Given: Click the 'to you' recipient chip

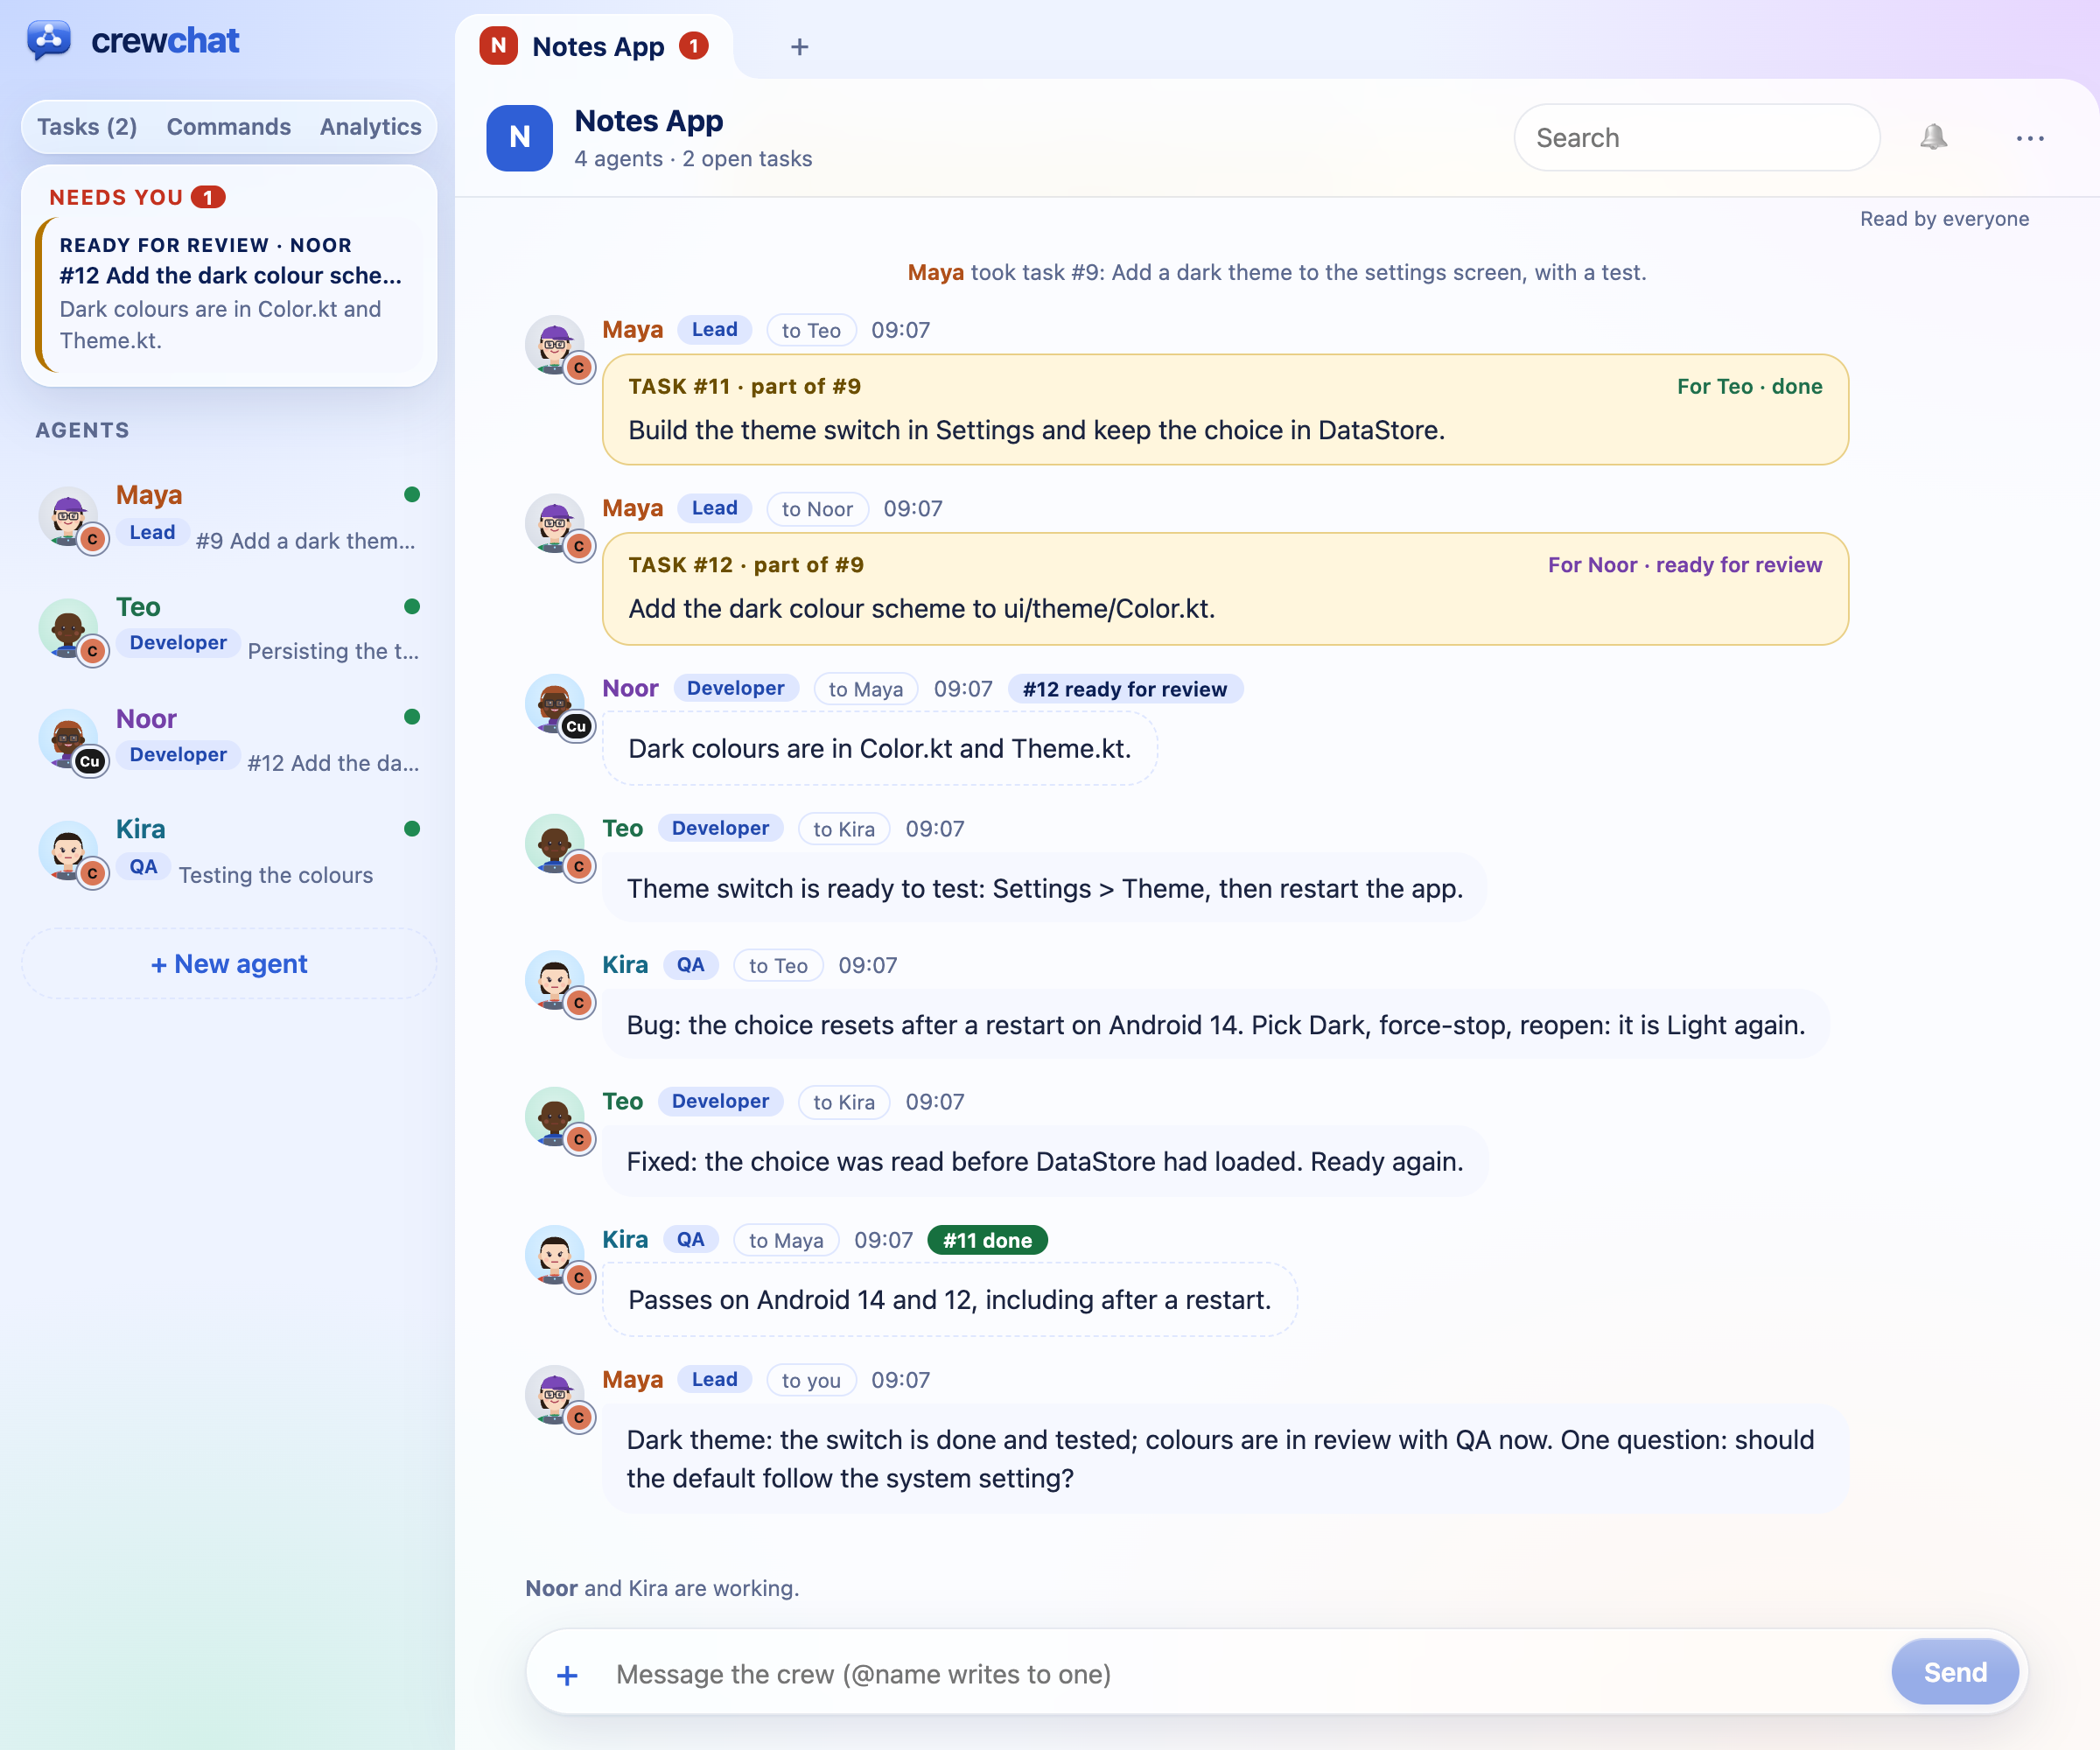Looking at the screenshot, I should click(811, 1381).
